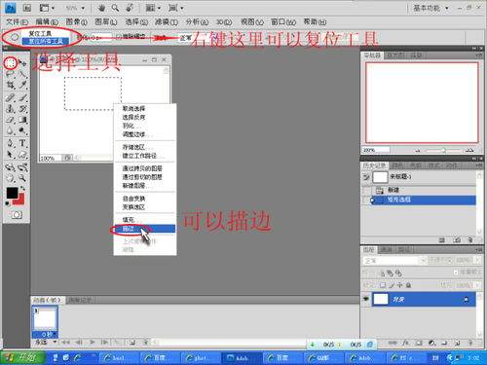Reset default foreground/background colors
Image resolution: width=487 pixels, height=365 pixels.
pyautogui.click(x=7, y=203)
